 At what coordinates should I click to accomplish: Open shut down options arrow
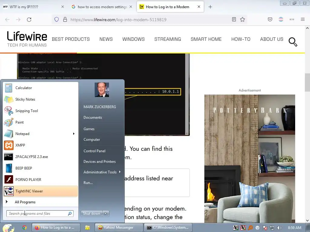(106, 214)
